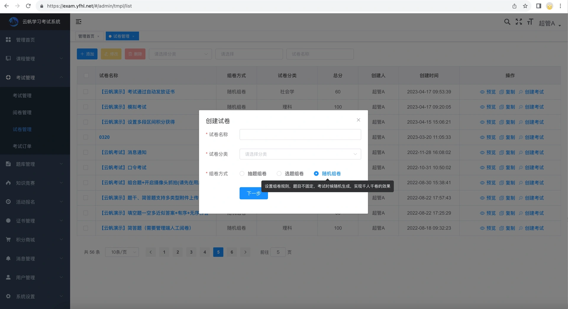The image size is (568, 309).
Task: Toggle fullscreen mode icon
Action: click(x=519, y=22)
